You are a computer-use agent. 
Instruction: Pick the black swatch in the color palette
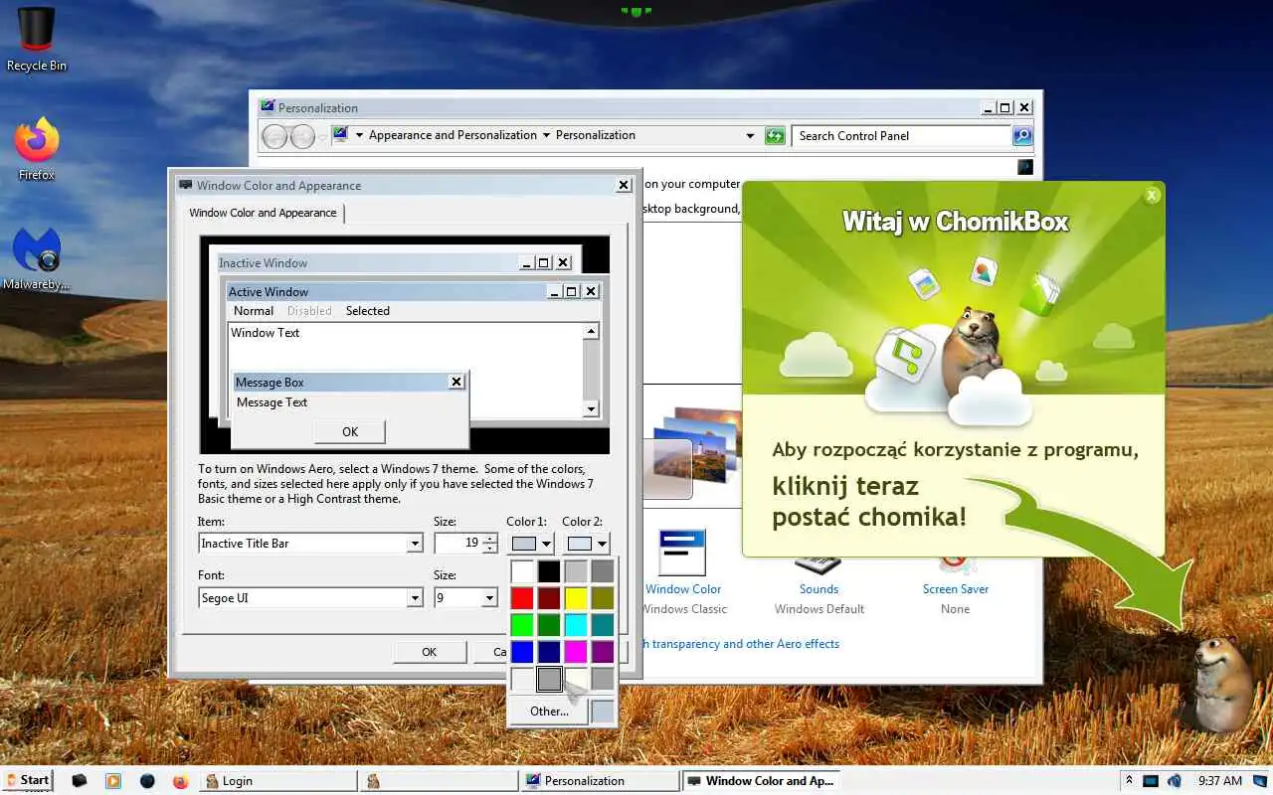click(549, 571)
